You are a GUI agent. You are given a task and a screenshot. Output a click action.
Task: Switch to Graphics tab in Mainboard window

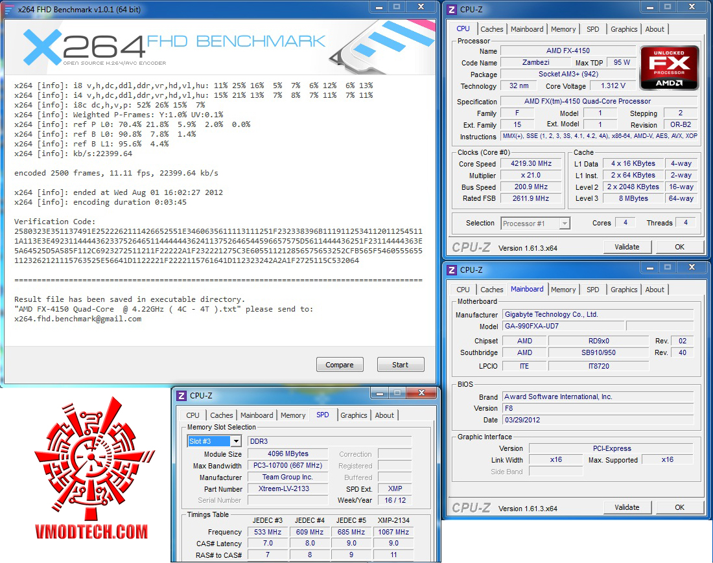[624, 290]
